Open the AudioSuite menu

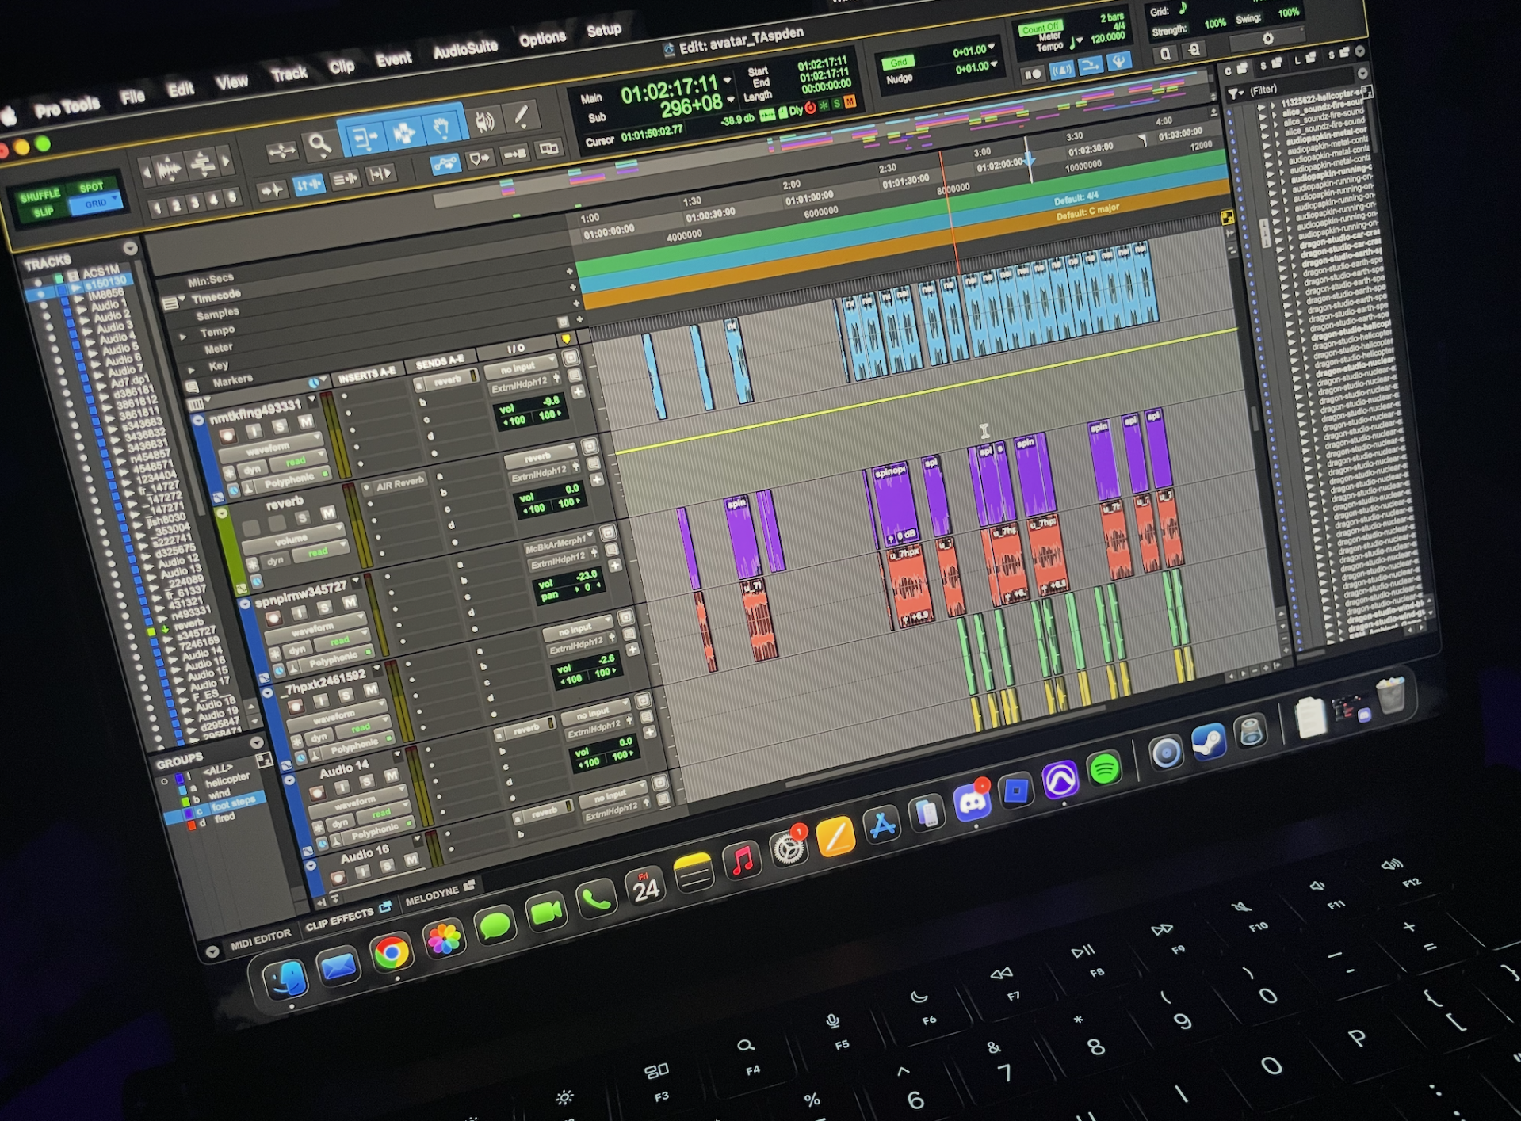465,48
